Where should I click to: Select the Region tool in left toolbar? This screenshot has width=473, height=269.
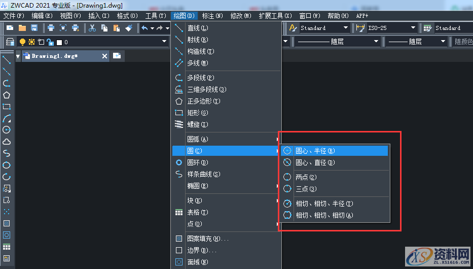pos(7,235)
